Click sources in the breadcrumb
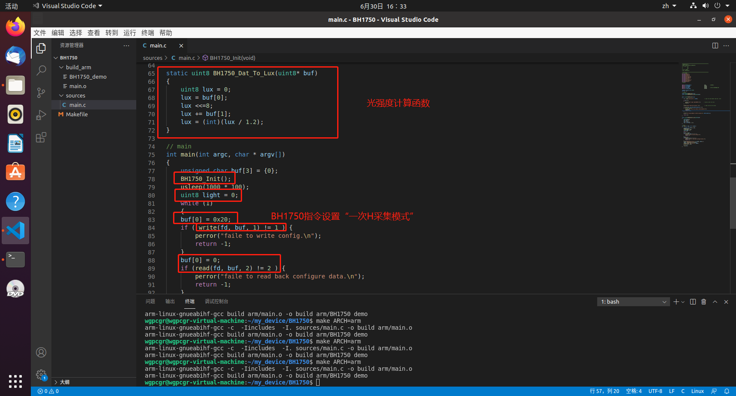736x396 pixels. coord(153,58)
